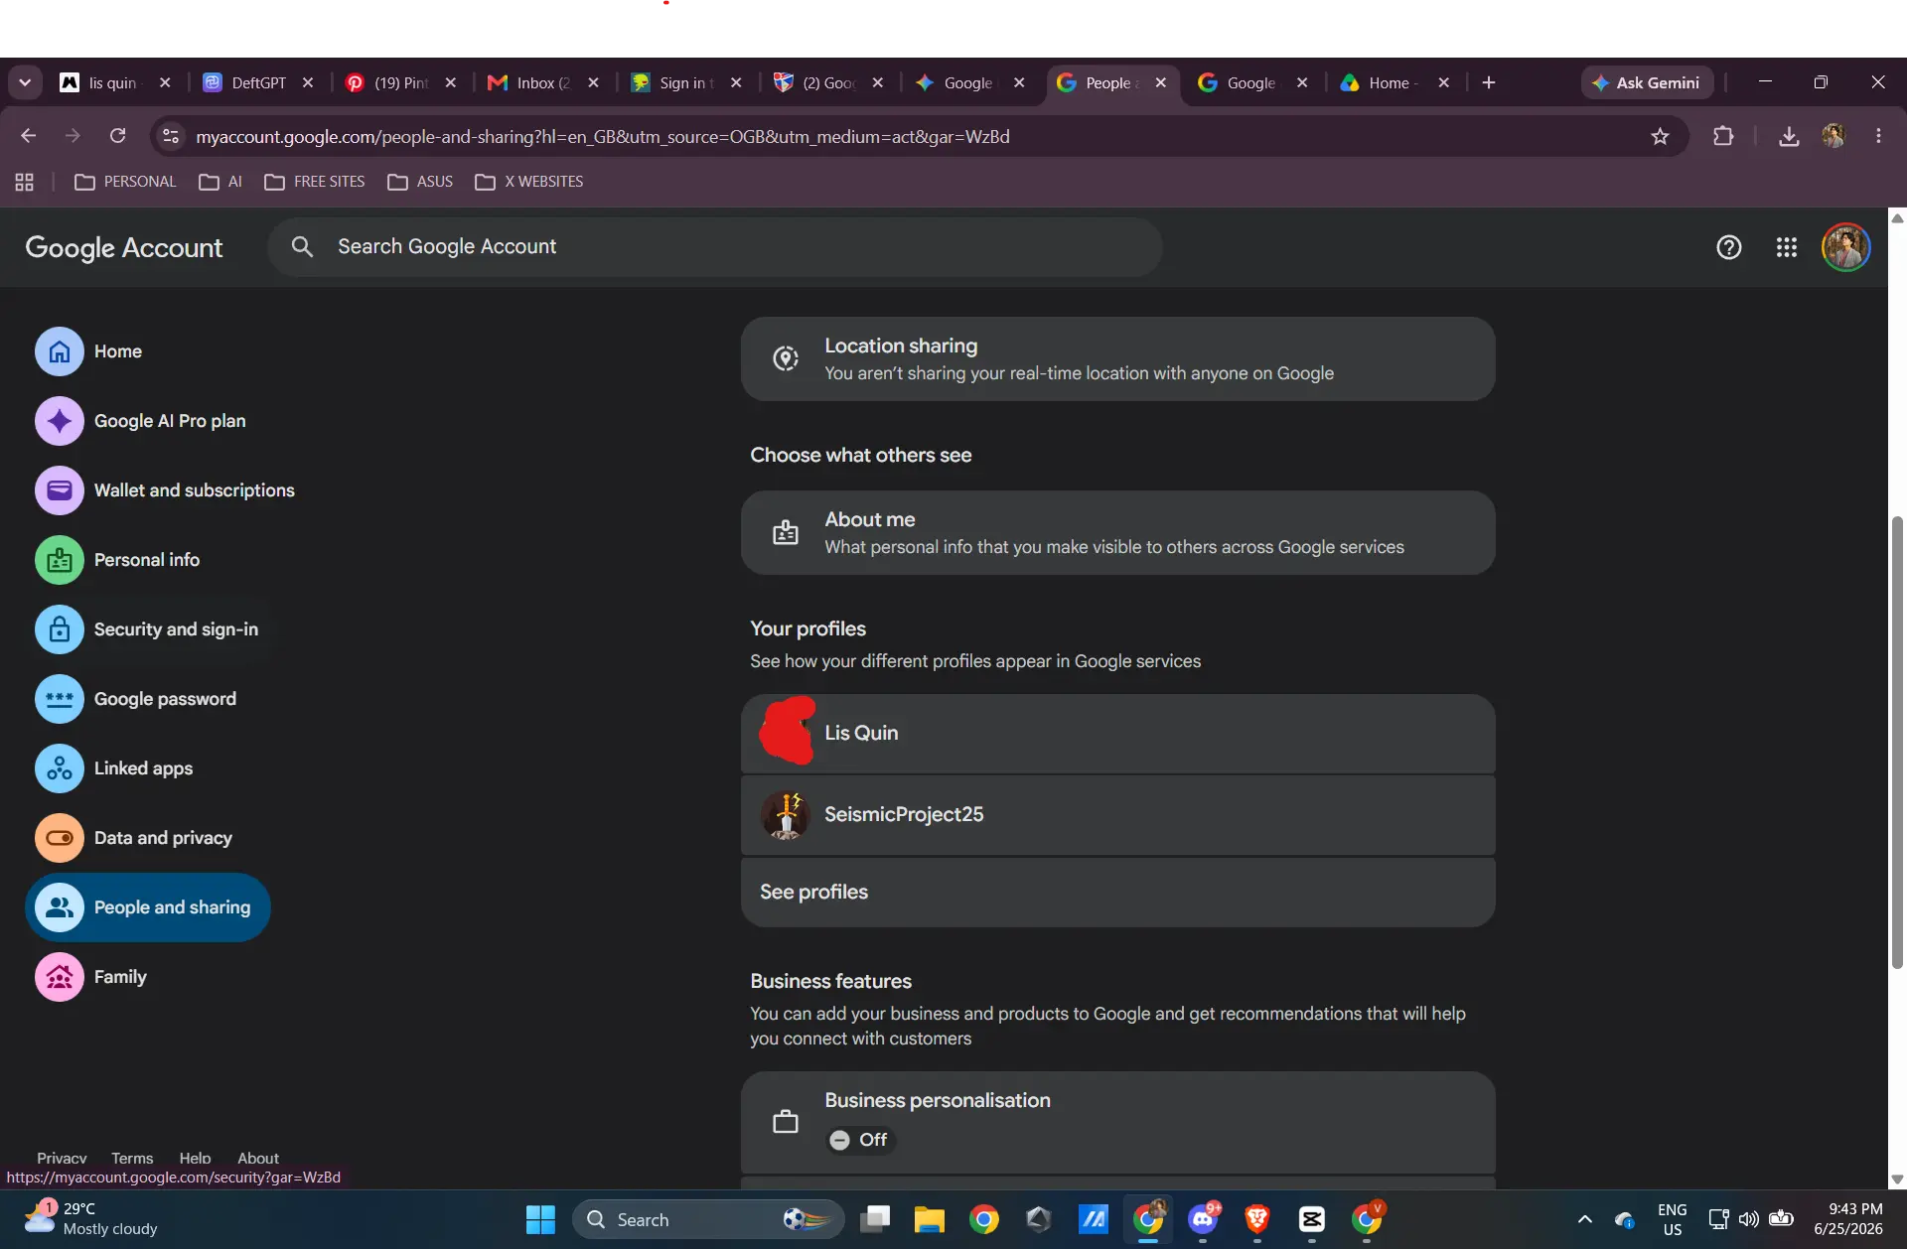Open the X WEBSITES bookmarks folder
This screenshot has width=1907, height=1249.
[x=529, y=182]
